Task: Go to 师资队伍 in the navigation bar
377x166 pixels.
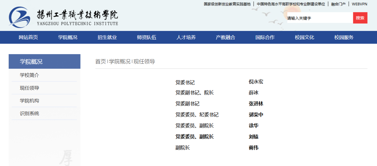Action: [147, 38]
